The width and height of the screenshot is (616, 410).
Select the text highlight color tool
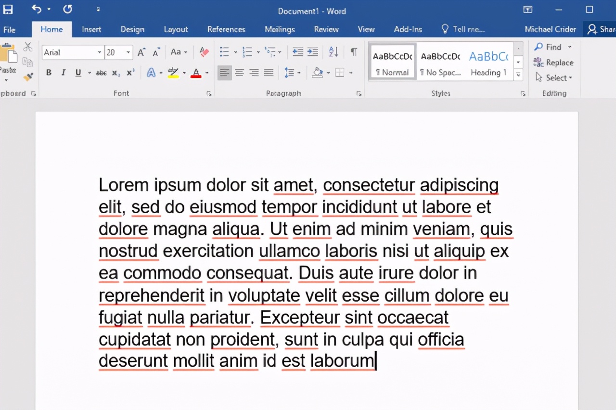[x=172, y=72]
